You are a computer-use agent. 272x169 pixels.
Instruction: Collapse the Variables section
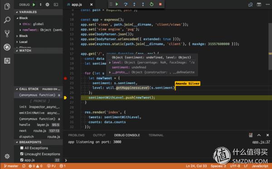point(17,12)
